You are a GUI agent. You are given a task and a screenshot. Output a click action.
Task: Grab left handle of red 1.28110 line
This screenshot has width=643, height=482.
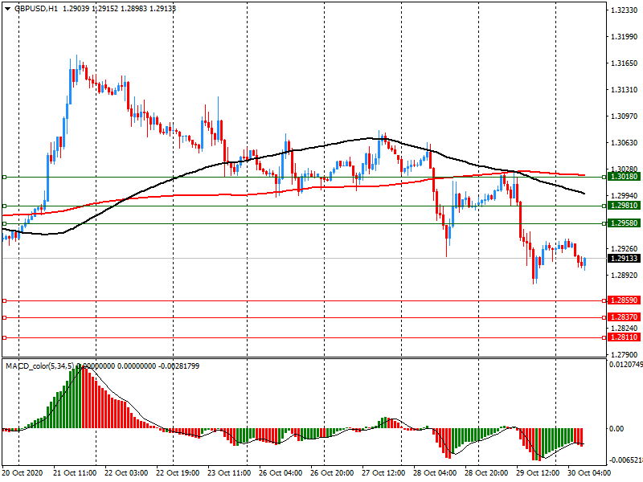5,337
